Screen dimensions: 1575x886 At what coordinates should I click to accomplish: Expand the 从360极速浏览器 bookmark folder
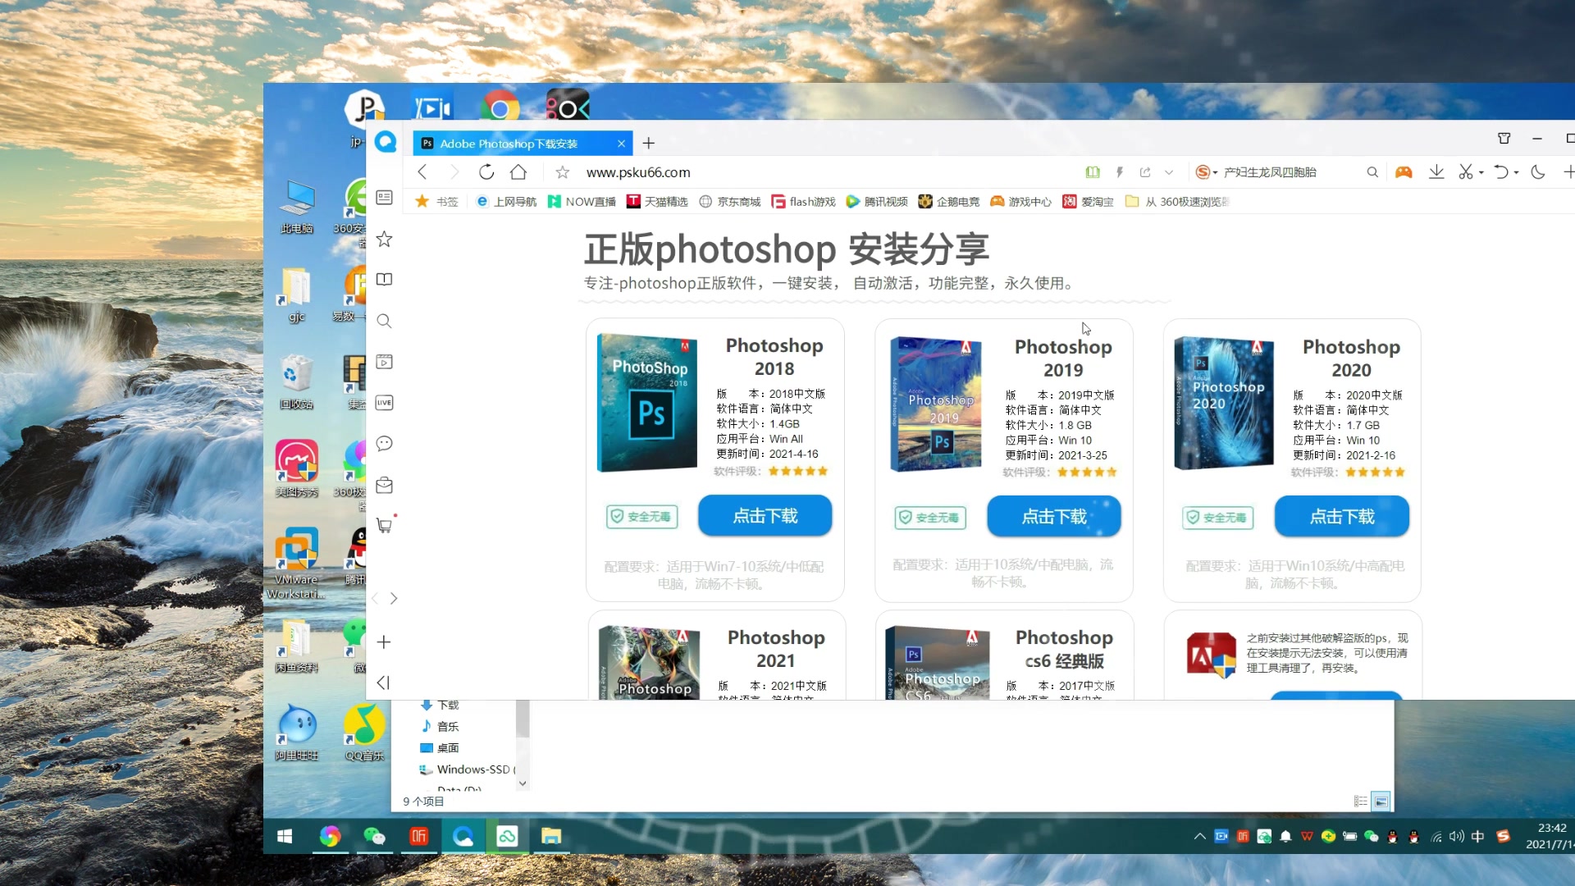click(x=1177, y=202)
